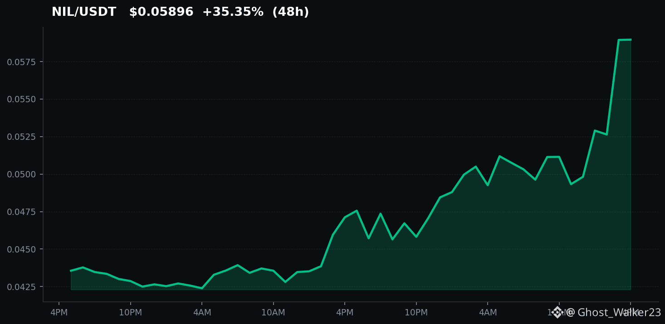Click the (48h) timeframe label
The image size is (665, 324).
pos(291,12)
